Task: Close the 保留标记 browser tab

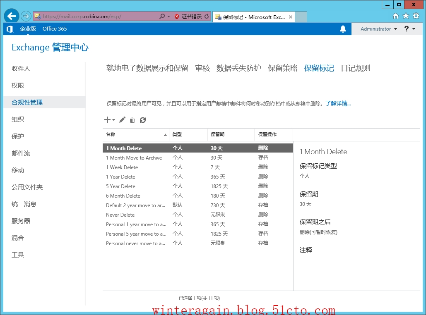Action: 291,17
